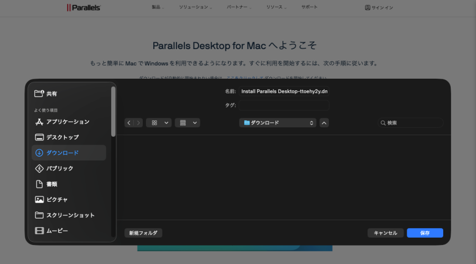Select ムービー label in sidebar
This screenshot has width=476, height=264.
point(57,231)
